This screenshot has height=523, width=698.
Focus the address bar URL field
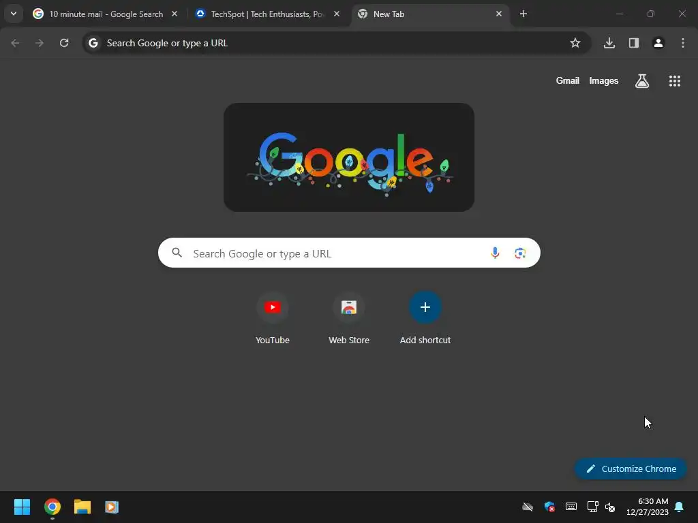pyautogui.click(x=337, y=43)
